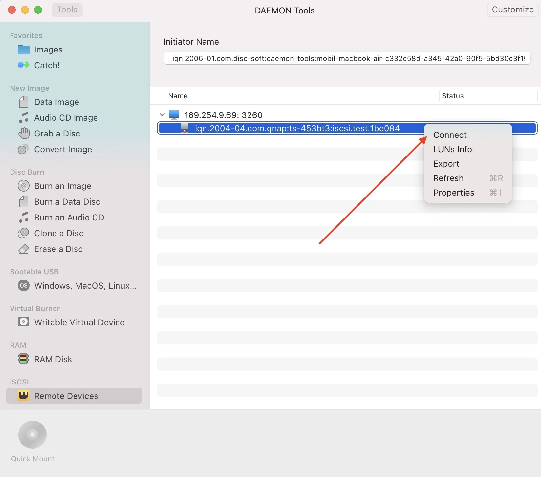Select the RAM Disk chip icon
Image resolution: width=541 pixels, height=477 pixels.
23,359
